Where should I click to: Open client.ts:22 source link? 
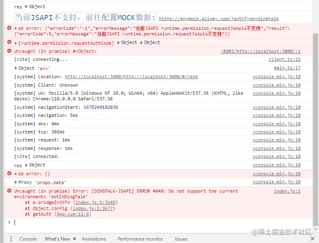[284, 60]
